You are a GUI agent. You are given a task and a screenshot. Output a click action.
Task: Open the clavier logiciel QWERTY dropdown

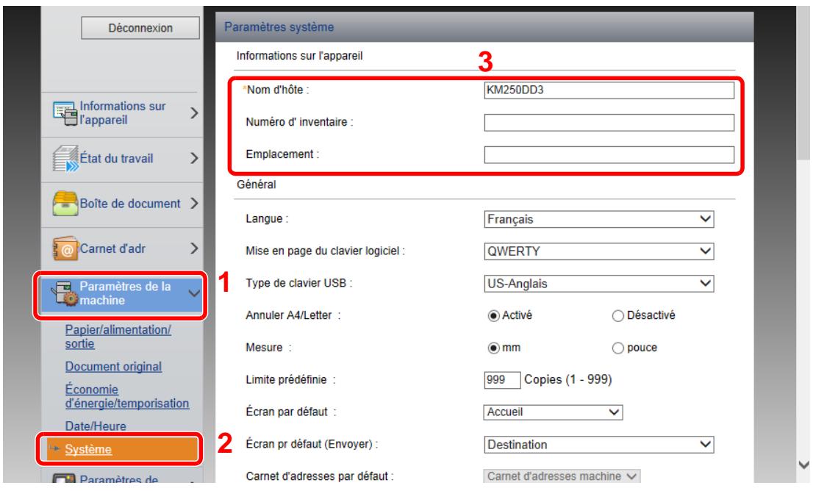[x=599, y=251]
